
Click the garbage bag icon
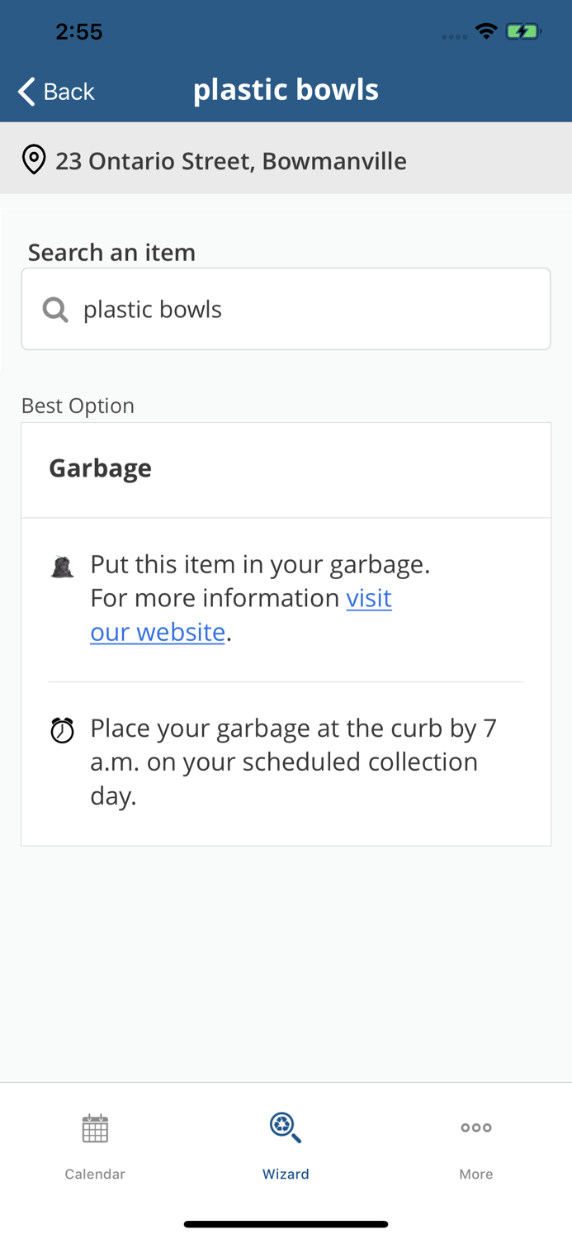[x=62, y=567]
